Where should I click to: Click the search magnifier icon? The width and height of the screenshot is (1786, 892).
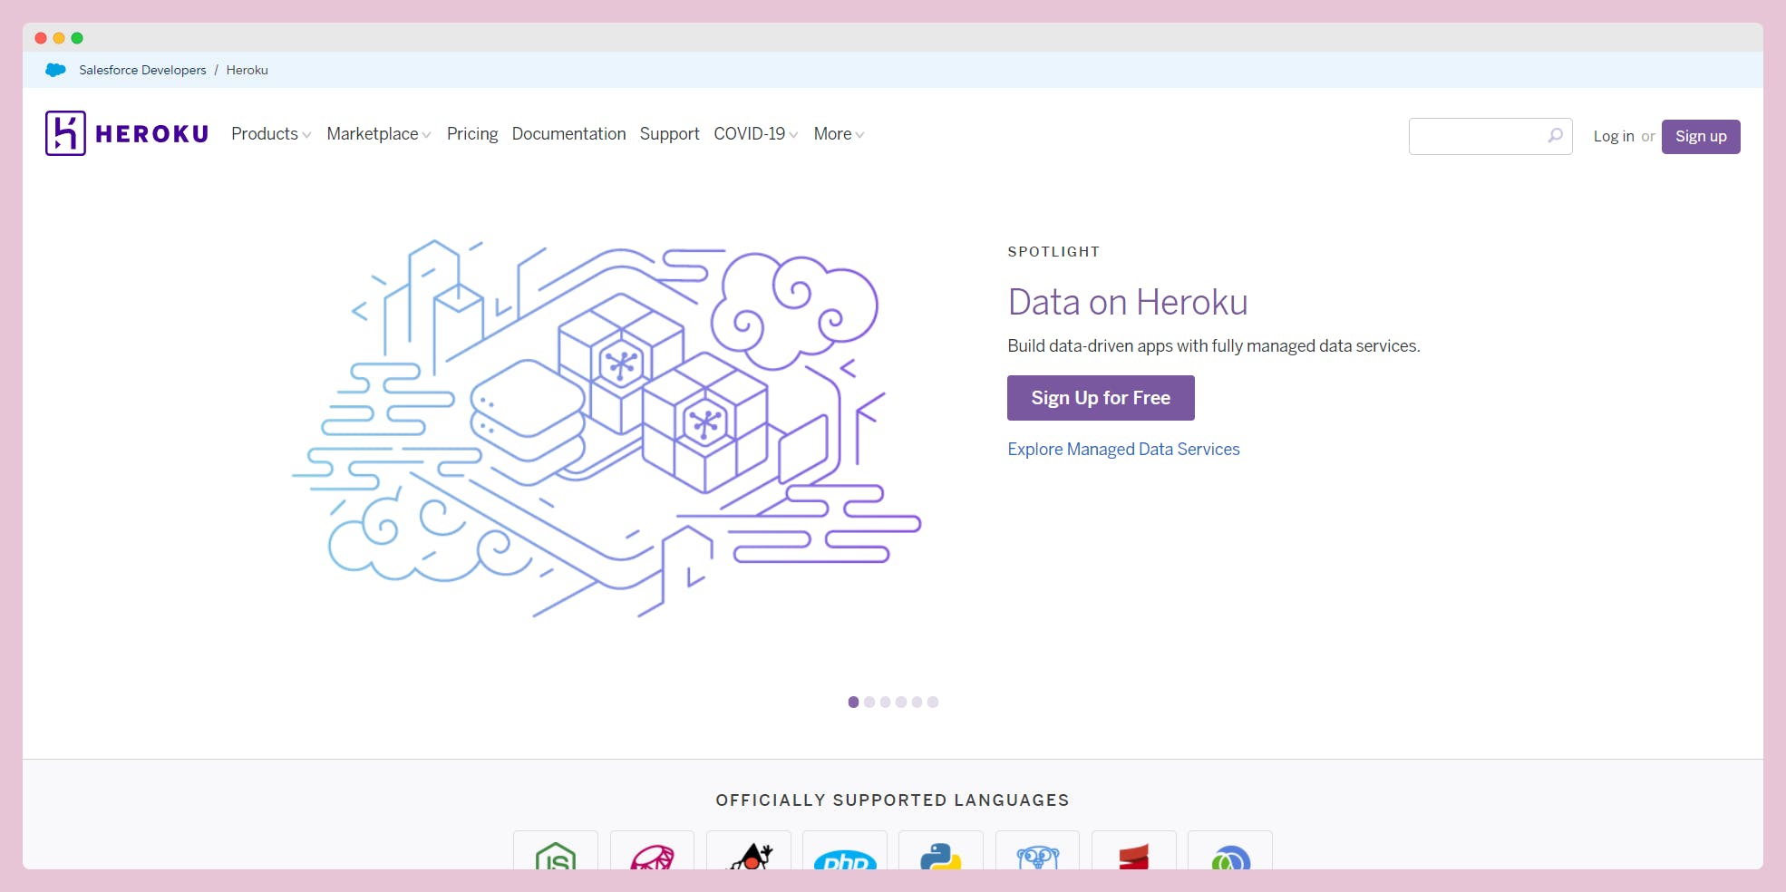pyautogui.click(x=1555, y=135)
